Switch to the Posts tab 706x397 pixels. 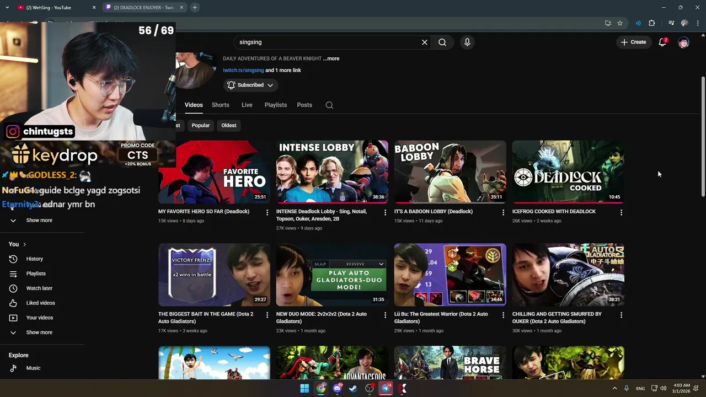304,105
